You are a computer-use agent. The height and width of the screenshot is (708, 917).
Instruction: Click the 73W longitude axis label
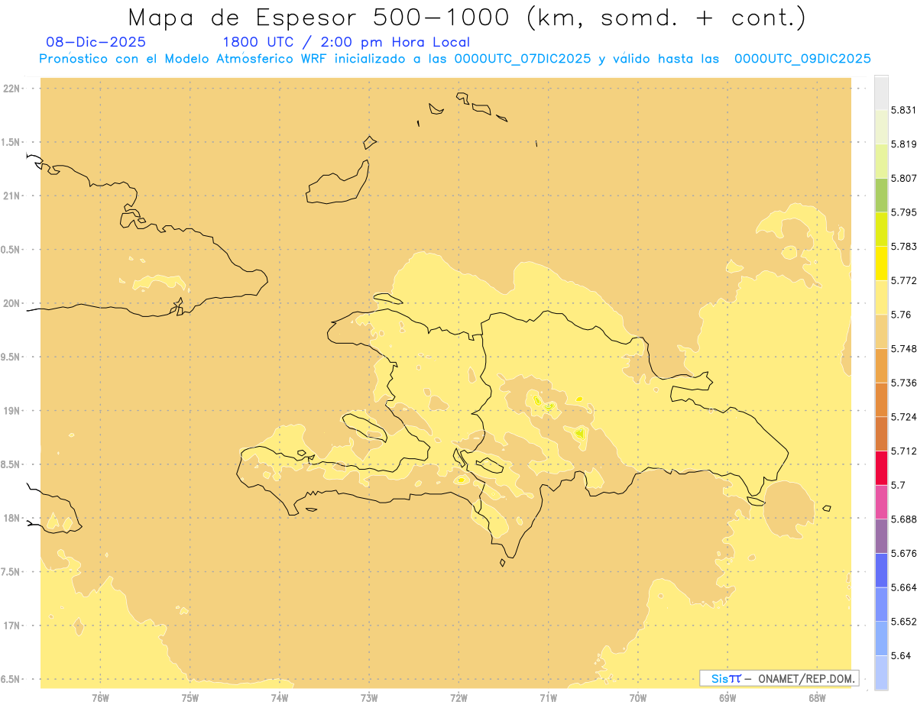369,698
